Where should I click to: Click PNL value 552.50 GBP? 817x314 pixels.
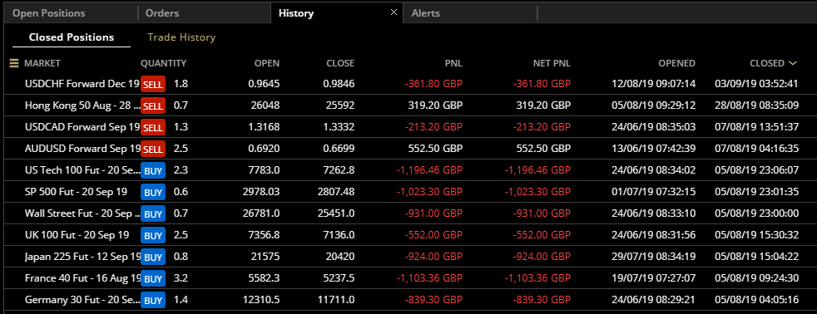434,148
